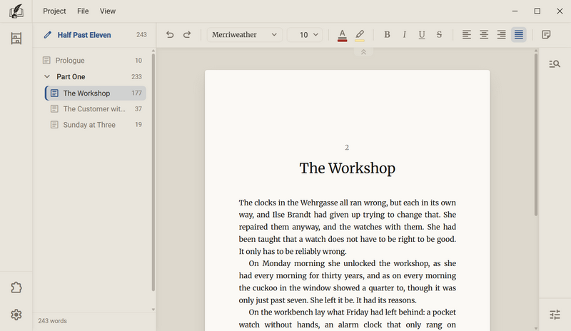Toggle italic formatting
571x331 pixels.
pyautogui.click(x=404, y=34)
